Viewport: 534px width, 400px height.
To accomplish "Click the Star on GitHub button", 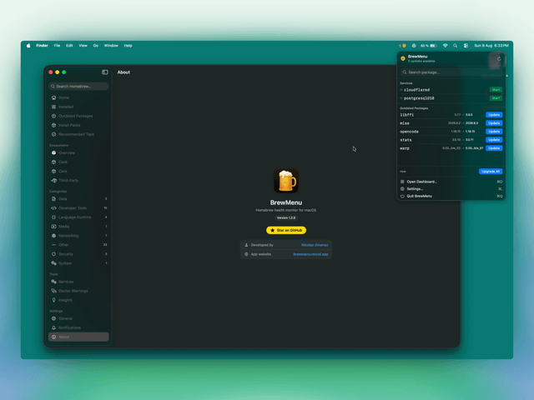I will (x=286, y=230).
